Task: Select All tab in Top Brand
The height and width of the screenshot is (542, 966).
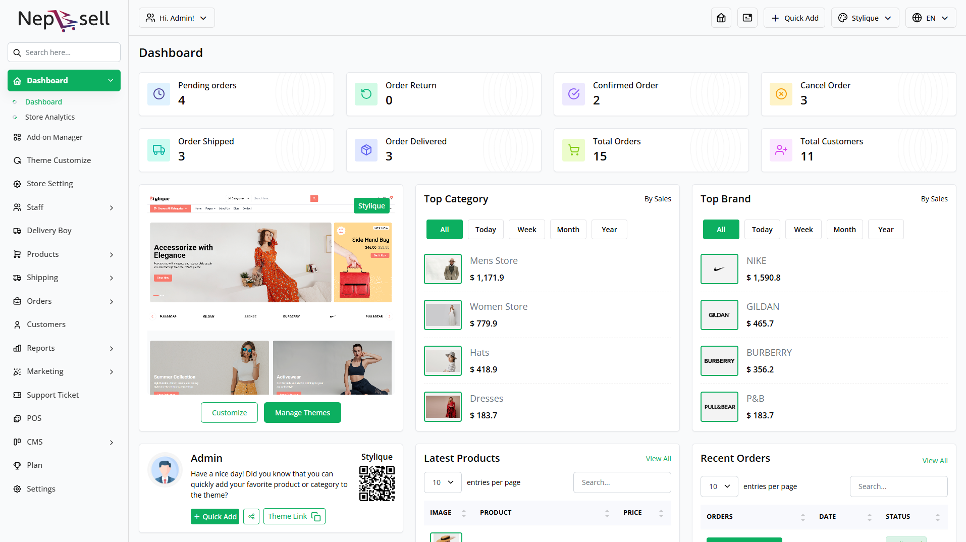Action: point(721,230)
